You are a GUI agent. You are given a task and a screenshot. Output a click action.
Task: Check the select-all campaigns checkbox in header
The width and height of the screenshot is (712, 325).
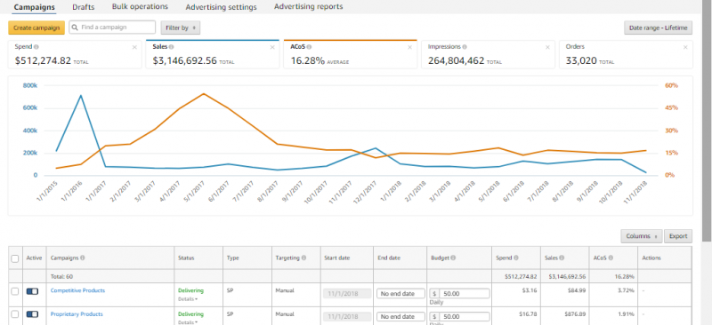tap(15, 258)
